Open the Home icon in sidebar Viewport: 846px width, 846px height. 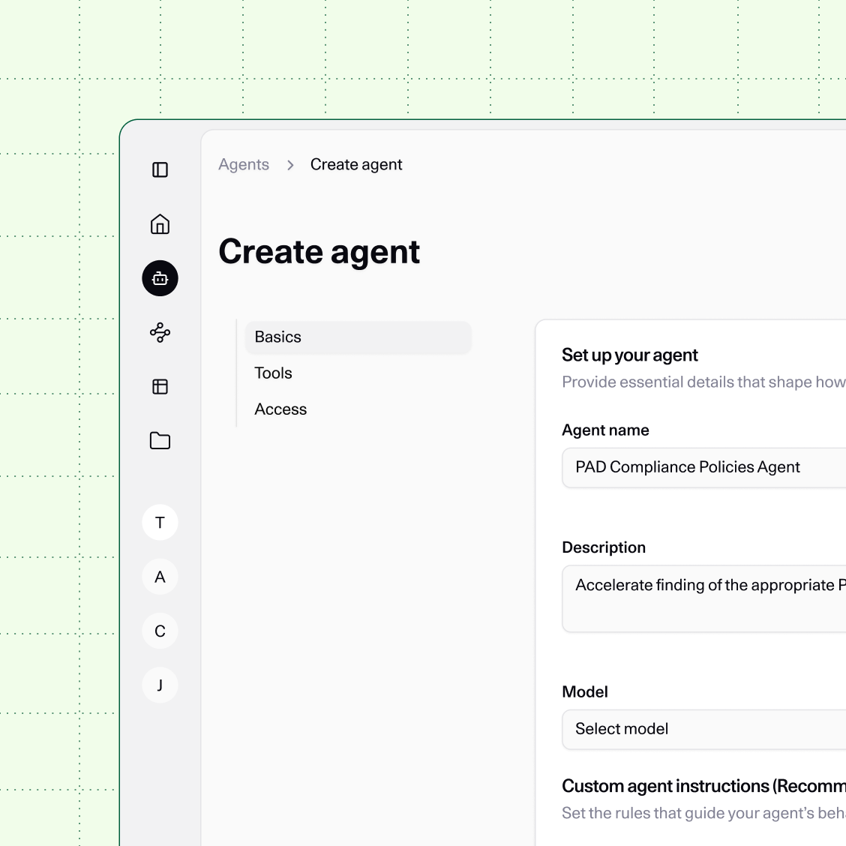coord(160,224)
